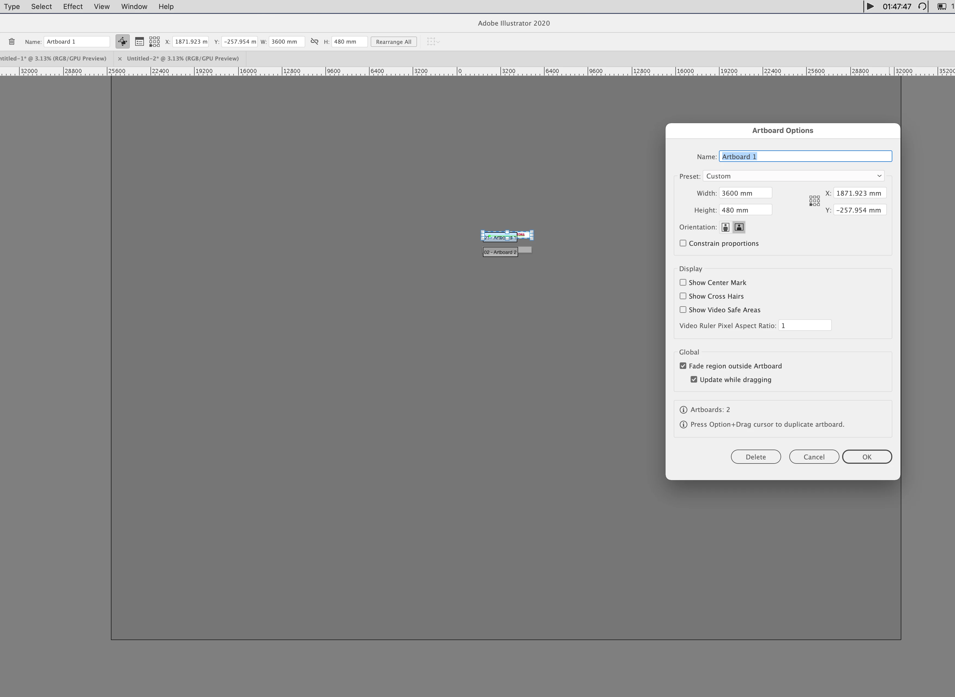Image resolution: width=955 pixels, height=697 pixels.
Task: Uncheck Fade region outside Artboard
Action: pos(683,366)
